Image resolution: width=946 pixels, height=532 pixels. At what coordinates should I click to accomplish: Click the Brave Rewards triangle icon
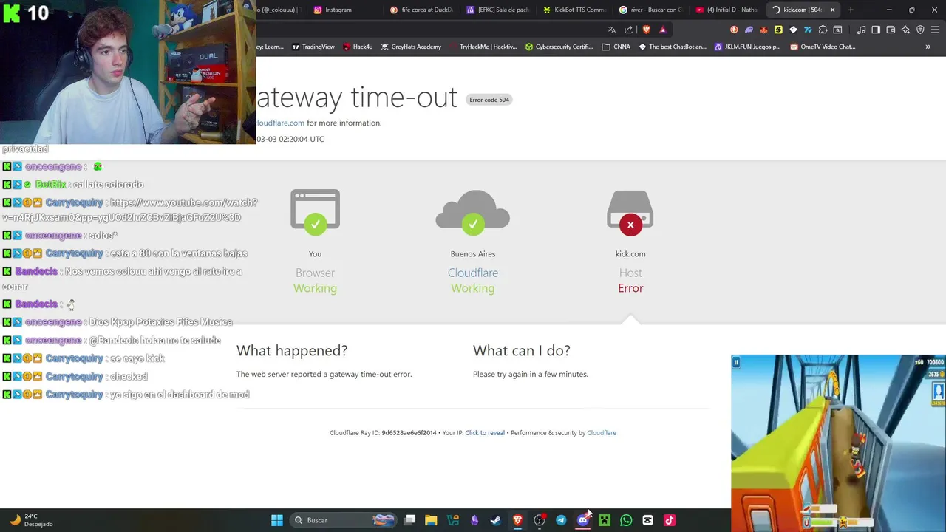[x=663, y=30]
